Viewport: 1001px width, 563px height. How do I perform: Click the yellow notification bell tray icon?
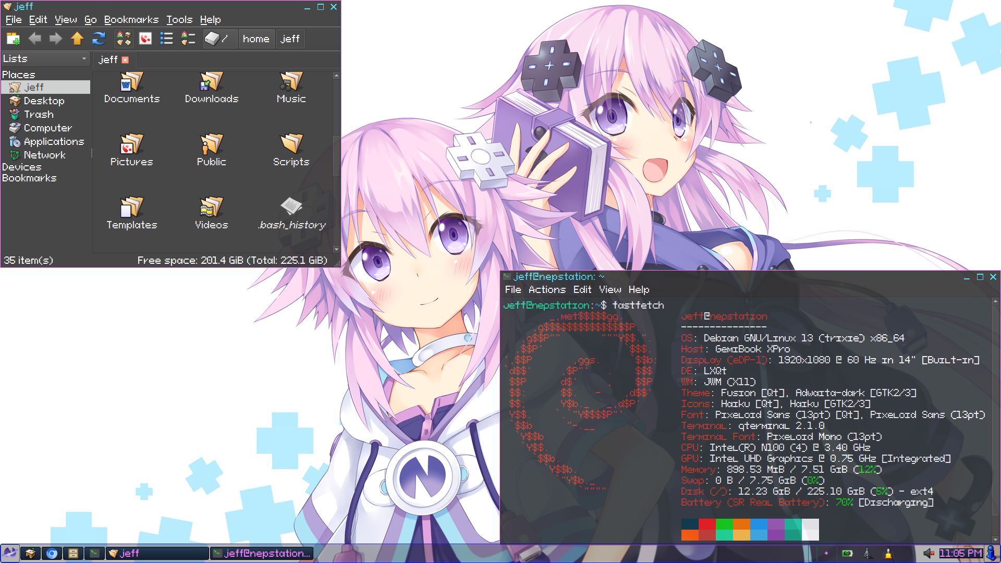click(888, 554)
